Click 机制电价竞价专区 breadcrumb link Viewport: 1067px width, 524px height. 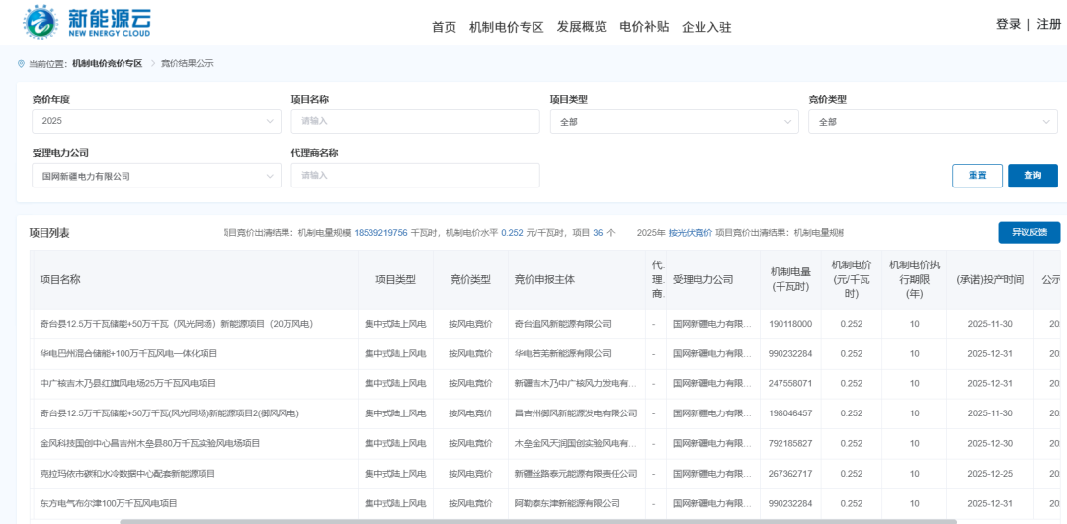(107, 63)
